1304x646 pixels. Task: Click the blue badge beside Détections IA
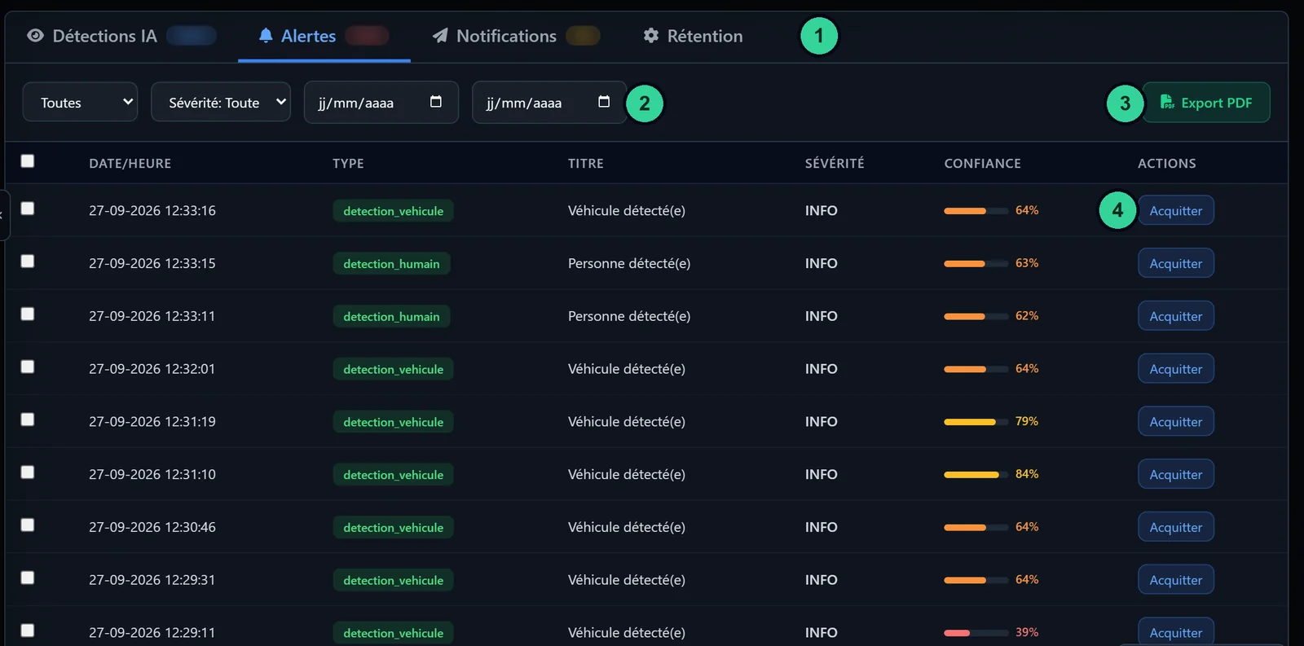point(192,36)
